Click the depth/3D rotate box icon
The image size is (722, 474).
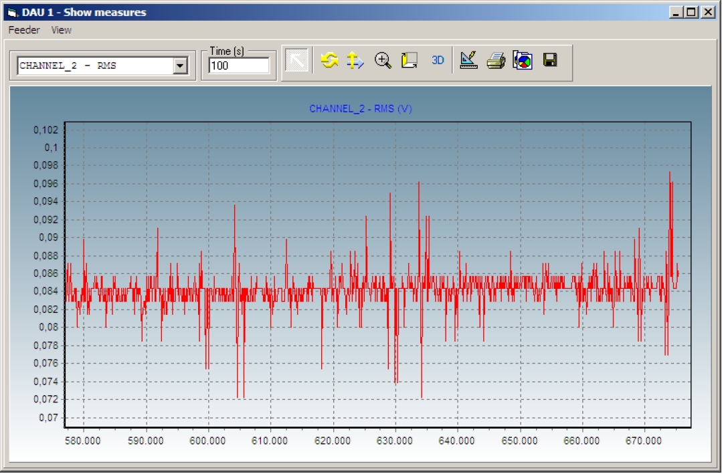[x=409, y=60]
